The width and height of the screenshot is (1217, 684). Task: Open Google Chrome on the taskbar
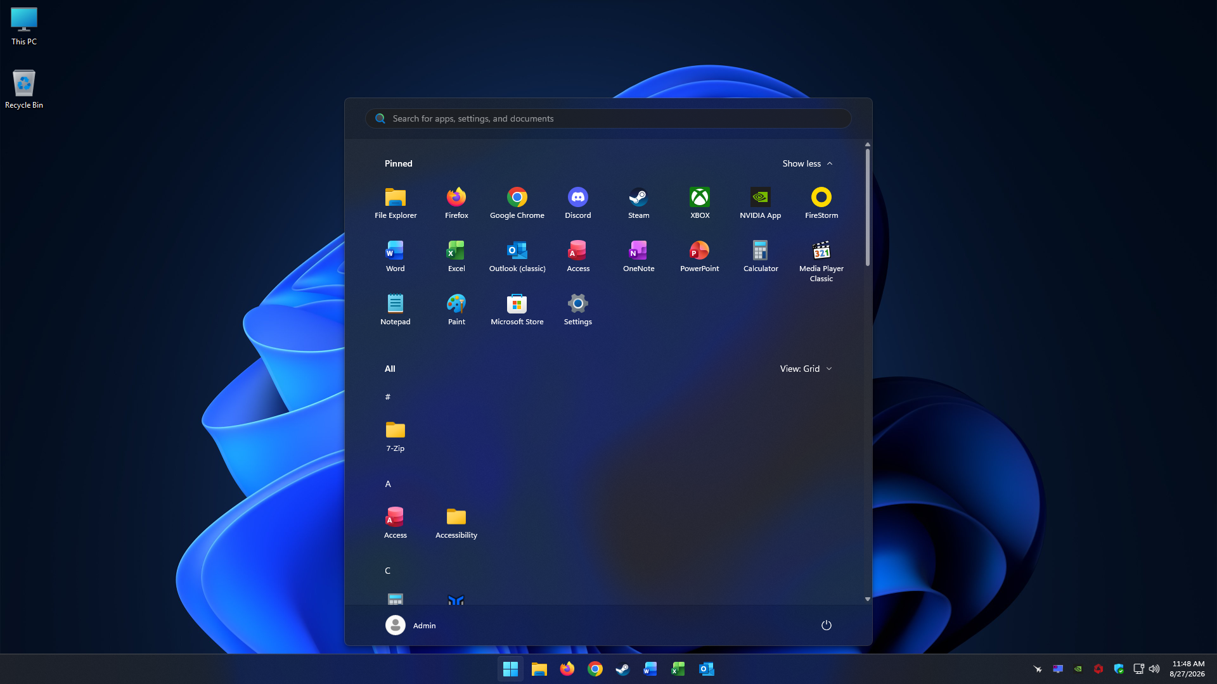click(595, 669)
